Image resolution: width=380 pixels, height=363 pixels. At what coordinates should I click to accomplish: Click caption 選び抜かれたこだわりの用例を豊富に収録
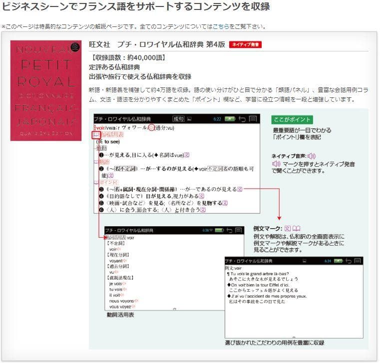pyautogui.click(x=275, y=343)
